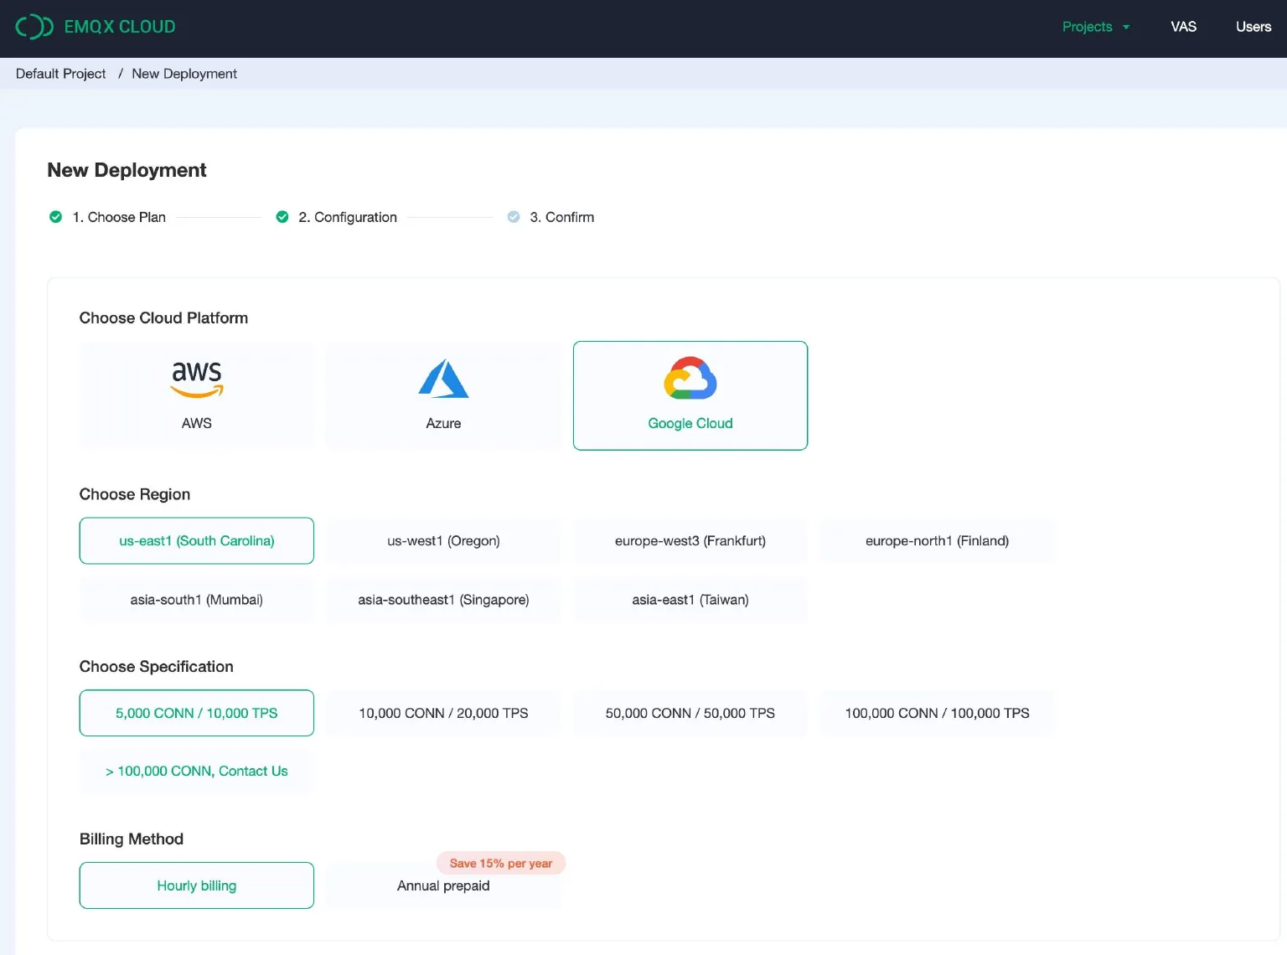Go to Default Project breadcrumb
This screenshot has width=1287, height=955.
coord(61,74)
